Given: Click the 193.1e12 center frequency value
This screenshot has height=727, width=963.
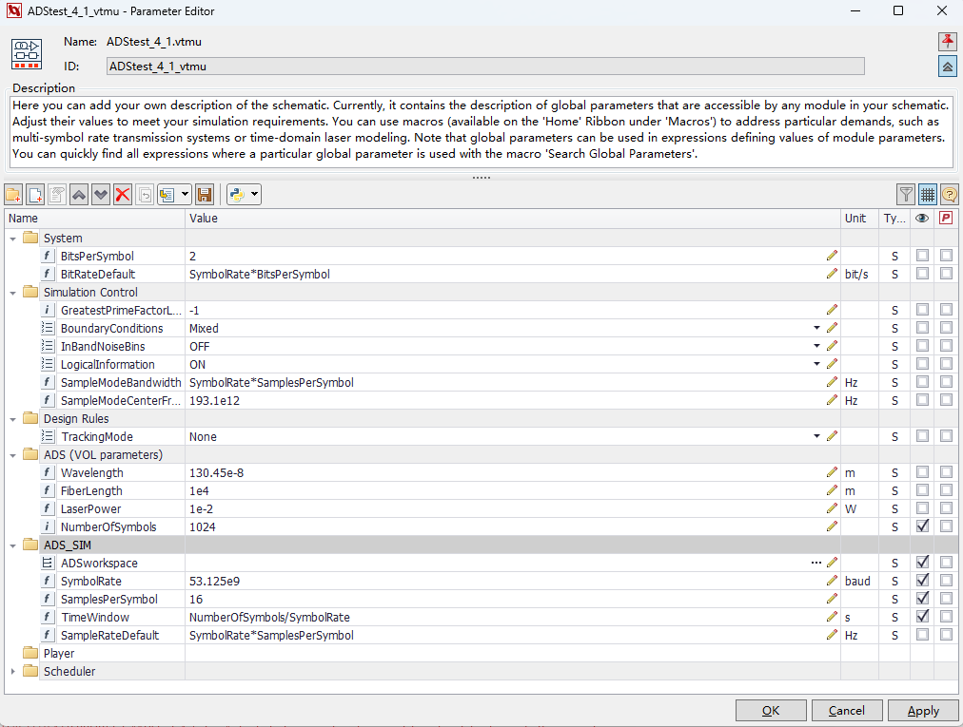Looking at the screenshot, I should [214, 401].
